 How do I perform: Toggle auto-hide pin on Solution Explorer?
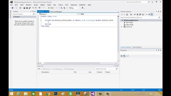158,11
